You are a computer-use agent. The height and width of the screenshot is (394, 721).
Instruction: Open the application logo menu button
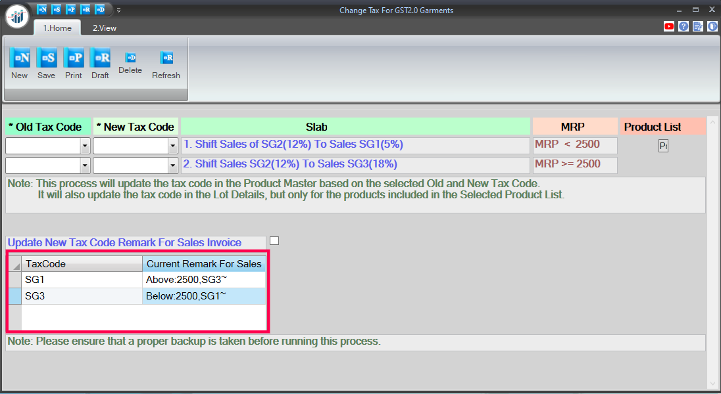click(x=16, y=16)
